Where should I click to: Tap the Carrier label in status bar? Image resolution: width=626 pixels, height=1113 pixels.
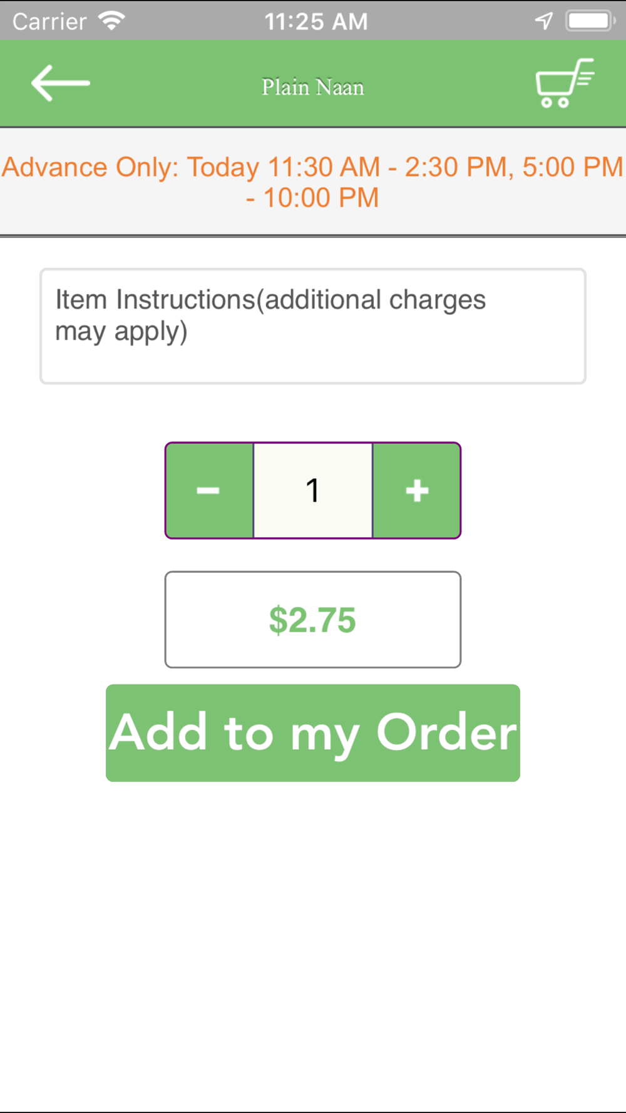coord(49,22)
